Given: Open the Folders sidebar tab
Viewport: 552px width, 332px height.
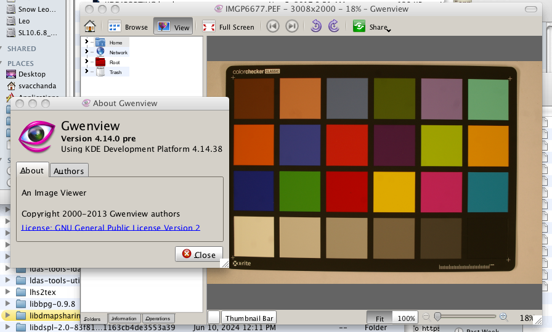Looking at the screenshot, I should (x=92, y=318).
